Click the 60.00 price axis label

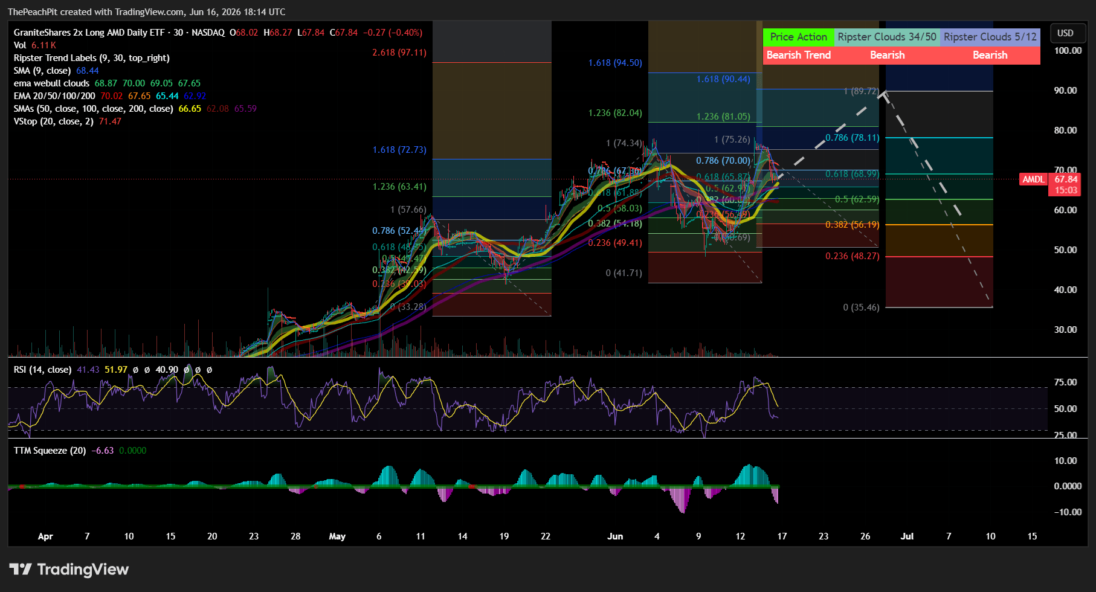tap(1066, 210)
